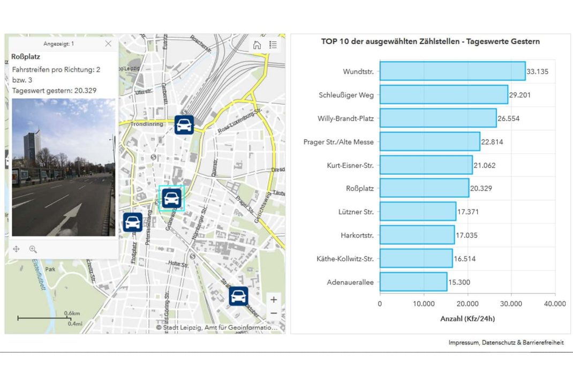The width and height of the screenshot is (573, 382).
Task: Click the Willy-Brandt-Platz chart bar
Action: pyautogui.click(x=438, y=118)
